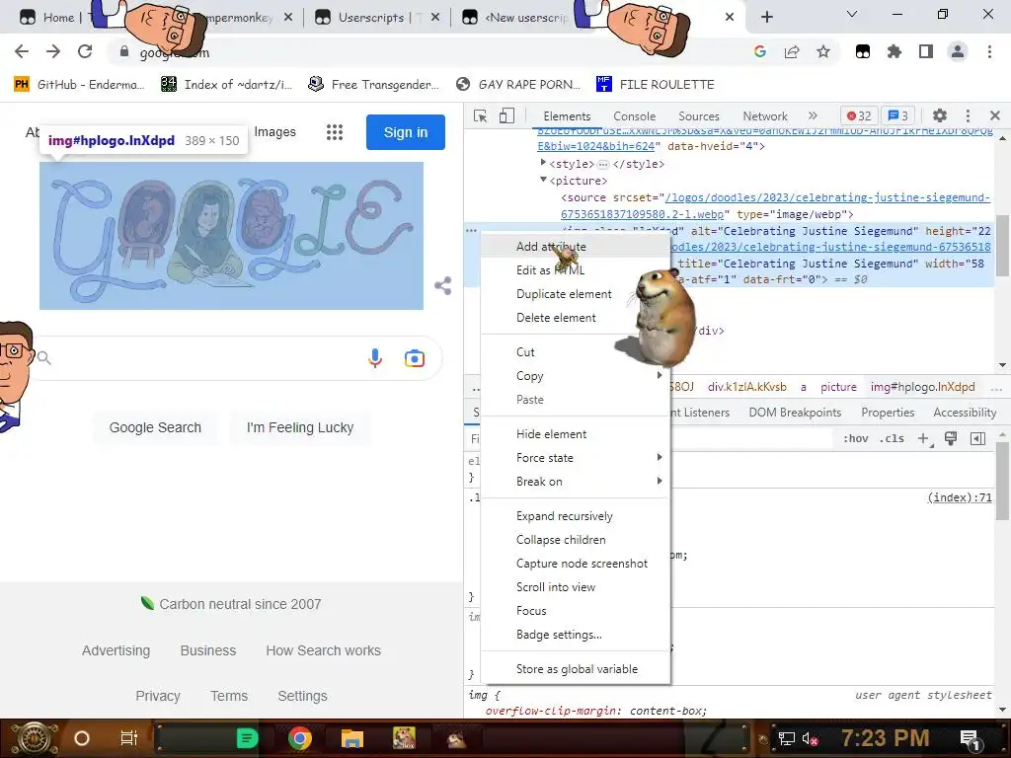Screen dimensions: 1011x758
Task: Focus the Google search input box
Action: pyautogui.click(x=206, y=357)
